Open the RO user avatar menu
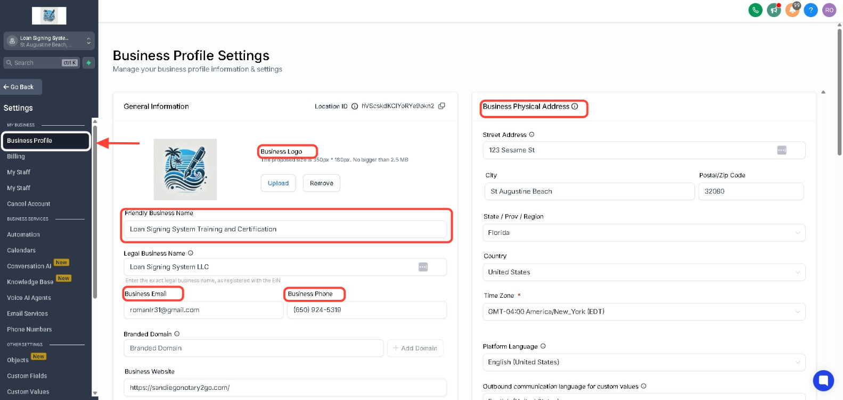Image resolution: width=843 pixels, height=400 pixels. click(829, 10)
